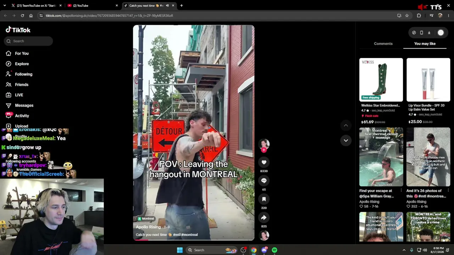Open the Montreal location tag on video

point(146,219)
